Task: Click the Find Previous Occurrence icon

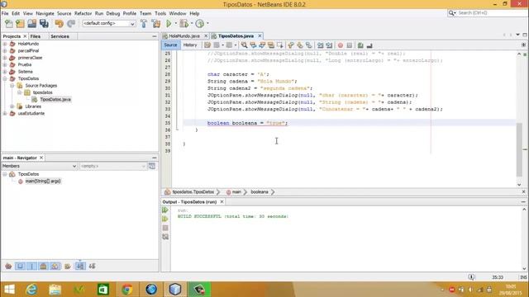Action: (253, 45)
